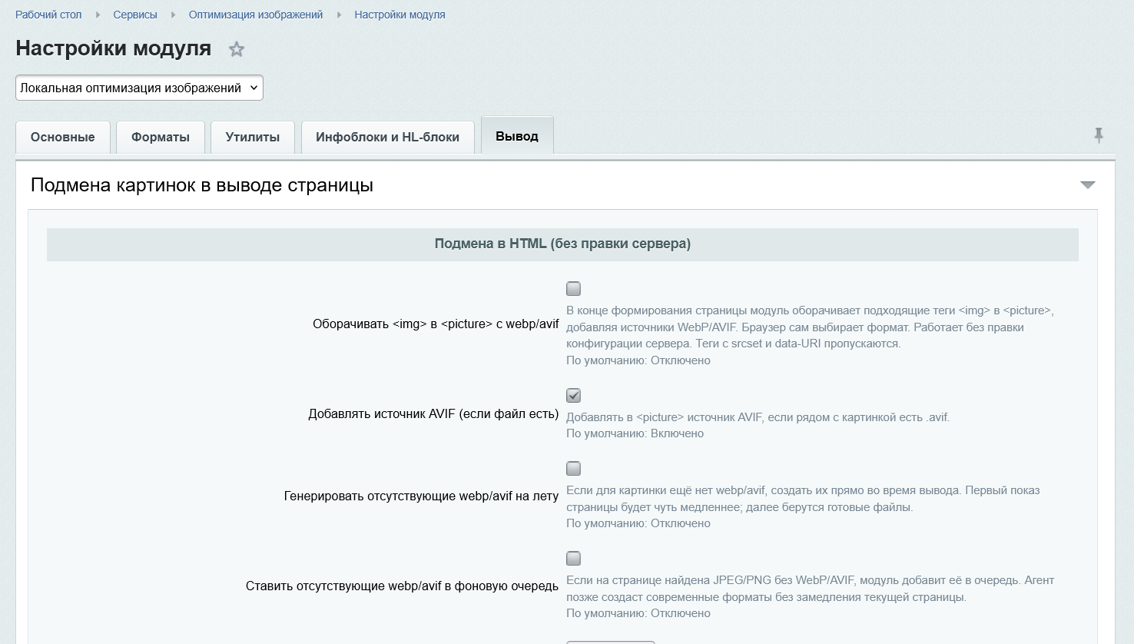This screenshot has width=1134, height=644.
Task: Select the 'Инфоблоки и HL-блоки' tab
Action: pyautogui.click(x=387, y=138)
